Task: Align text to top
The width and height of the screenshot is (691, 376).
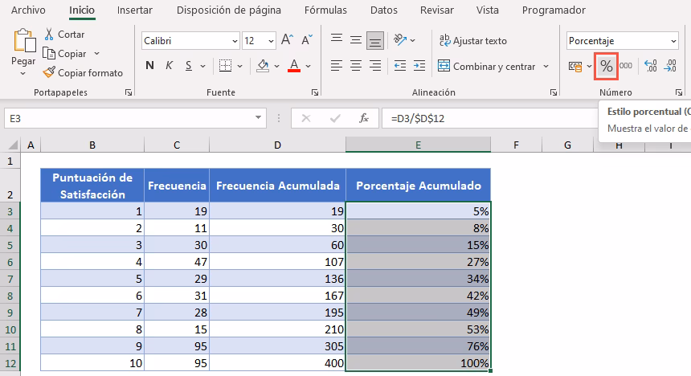Action: (x=337, y=40)
